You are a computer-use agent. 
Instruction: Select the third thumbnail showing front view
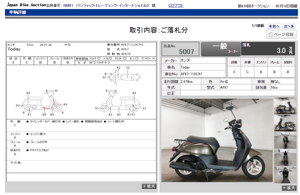pos(285,140)
